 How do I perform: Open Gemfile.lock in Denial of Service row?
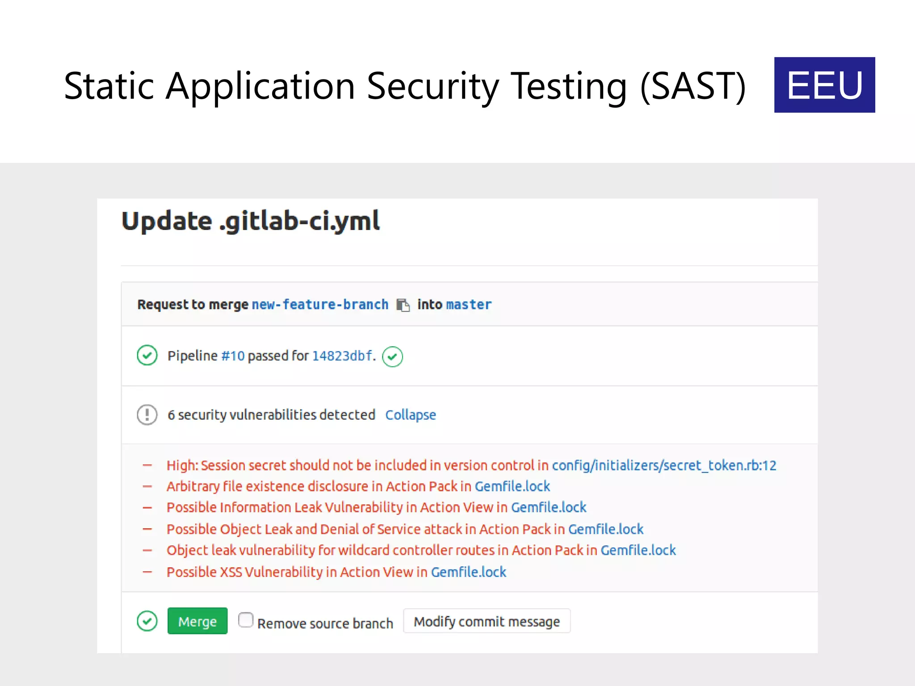606,529
